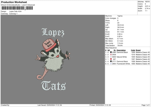Click the 'Code' column header
This screenshot has height=107, width=151.
(133, 50)
